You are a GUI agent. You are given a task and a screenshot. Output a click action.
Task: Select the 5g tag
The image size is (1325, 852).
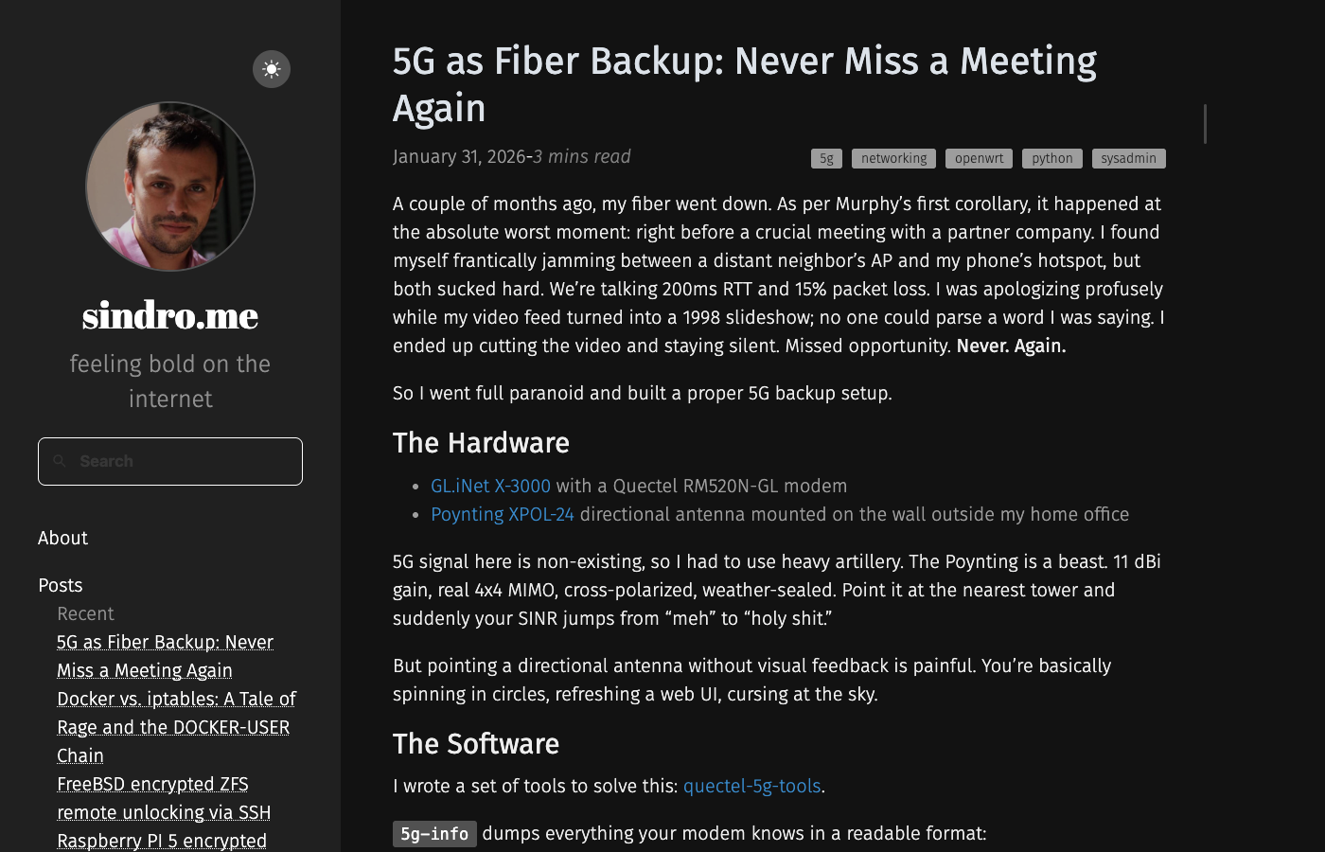point(826,159)
